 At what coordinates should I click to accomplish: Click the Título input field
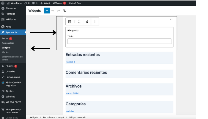point(119,41)
